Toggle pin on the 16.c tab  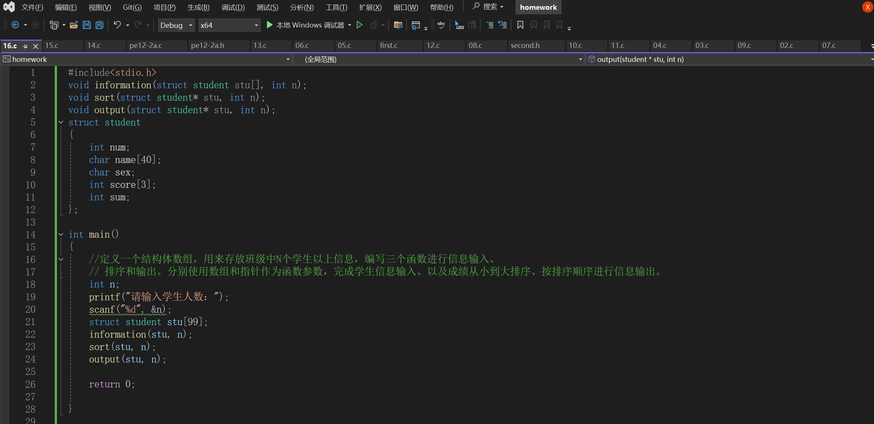[25, 46]
